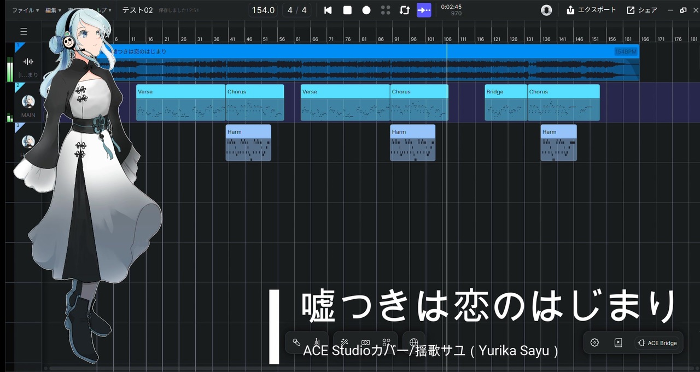Select the audio track waveform icon
This screenshot has height=372, width=700.
click(x=28, y=62)
